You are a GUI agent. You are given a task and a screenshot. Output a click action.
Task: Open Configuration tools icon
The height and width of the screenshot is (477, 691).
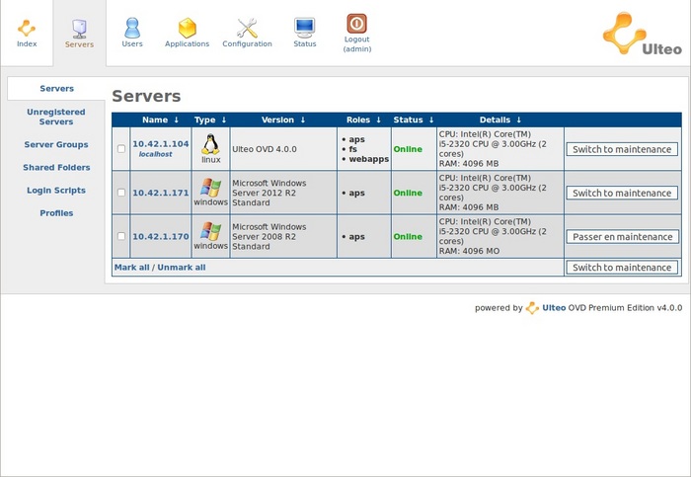pyautogui.click(x=247, y=28)
